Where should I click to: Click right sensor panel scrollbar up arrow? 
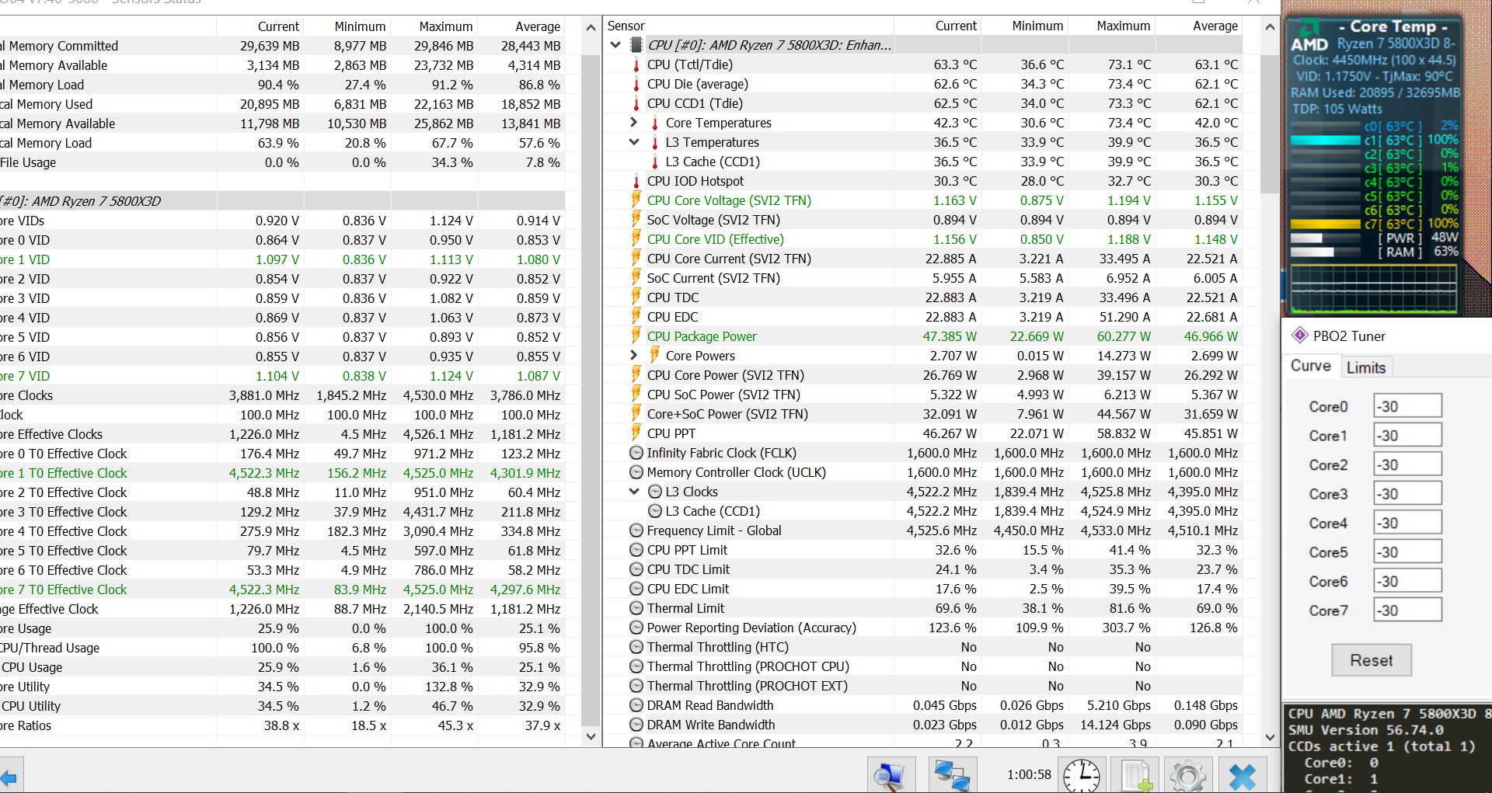click(x=1270, y=26)
